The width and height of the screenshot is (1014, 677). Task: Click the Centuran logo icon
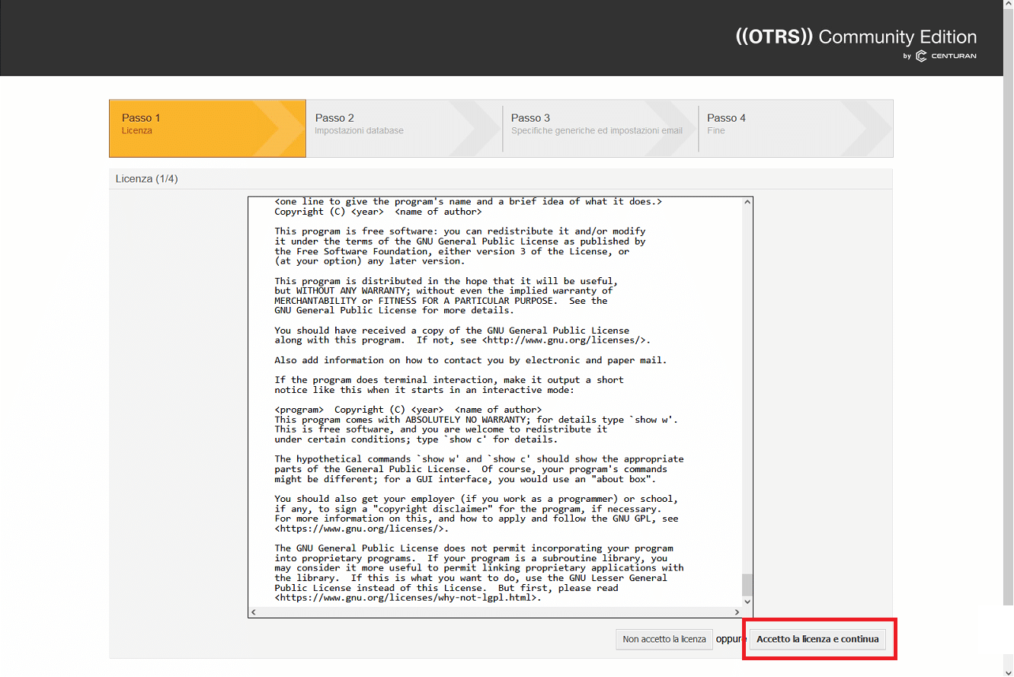(x=921, y=56)
